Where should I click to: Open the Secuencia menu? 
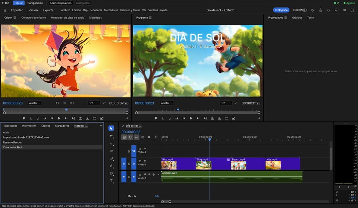click(96, 10)
